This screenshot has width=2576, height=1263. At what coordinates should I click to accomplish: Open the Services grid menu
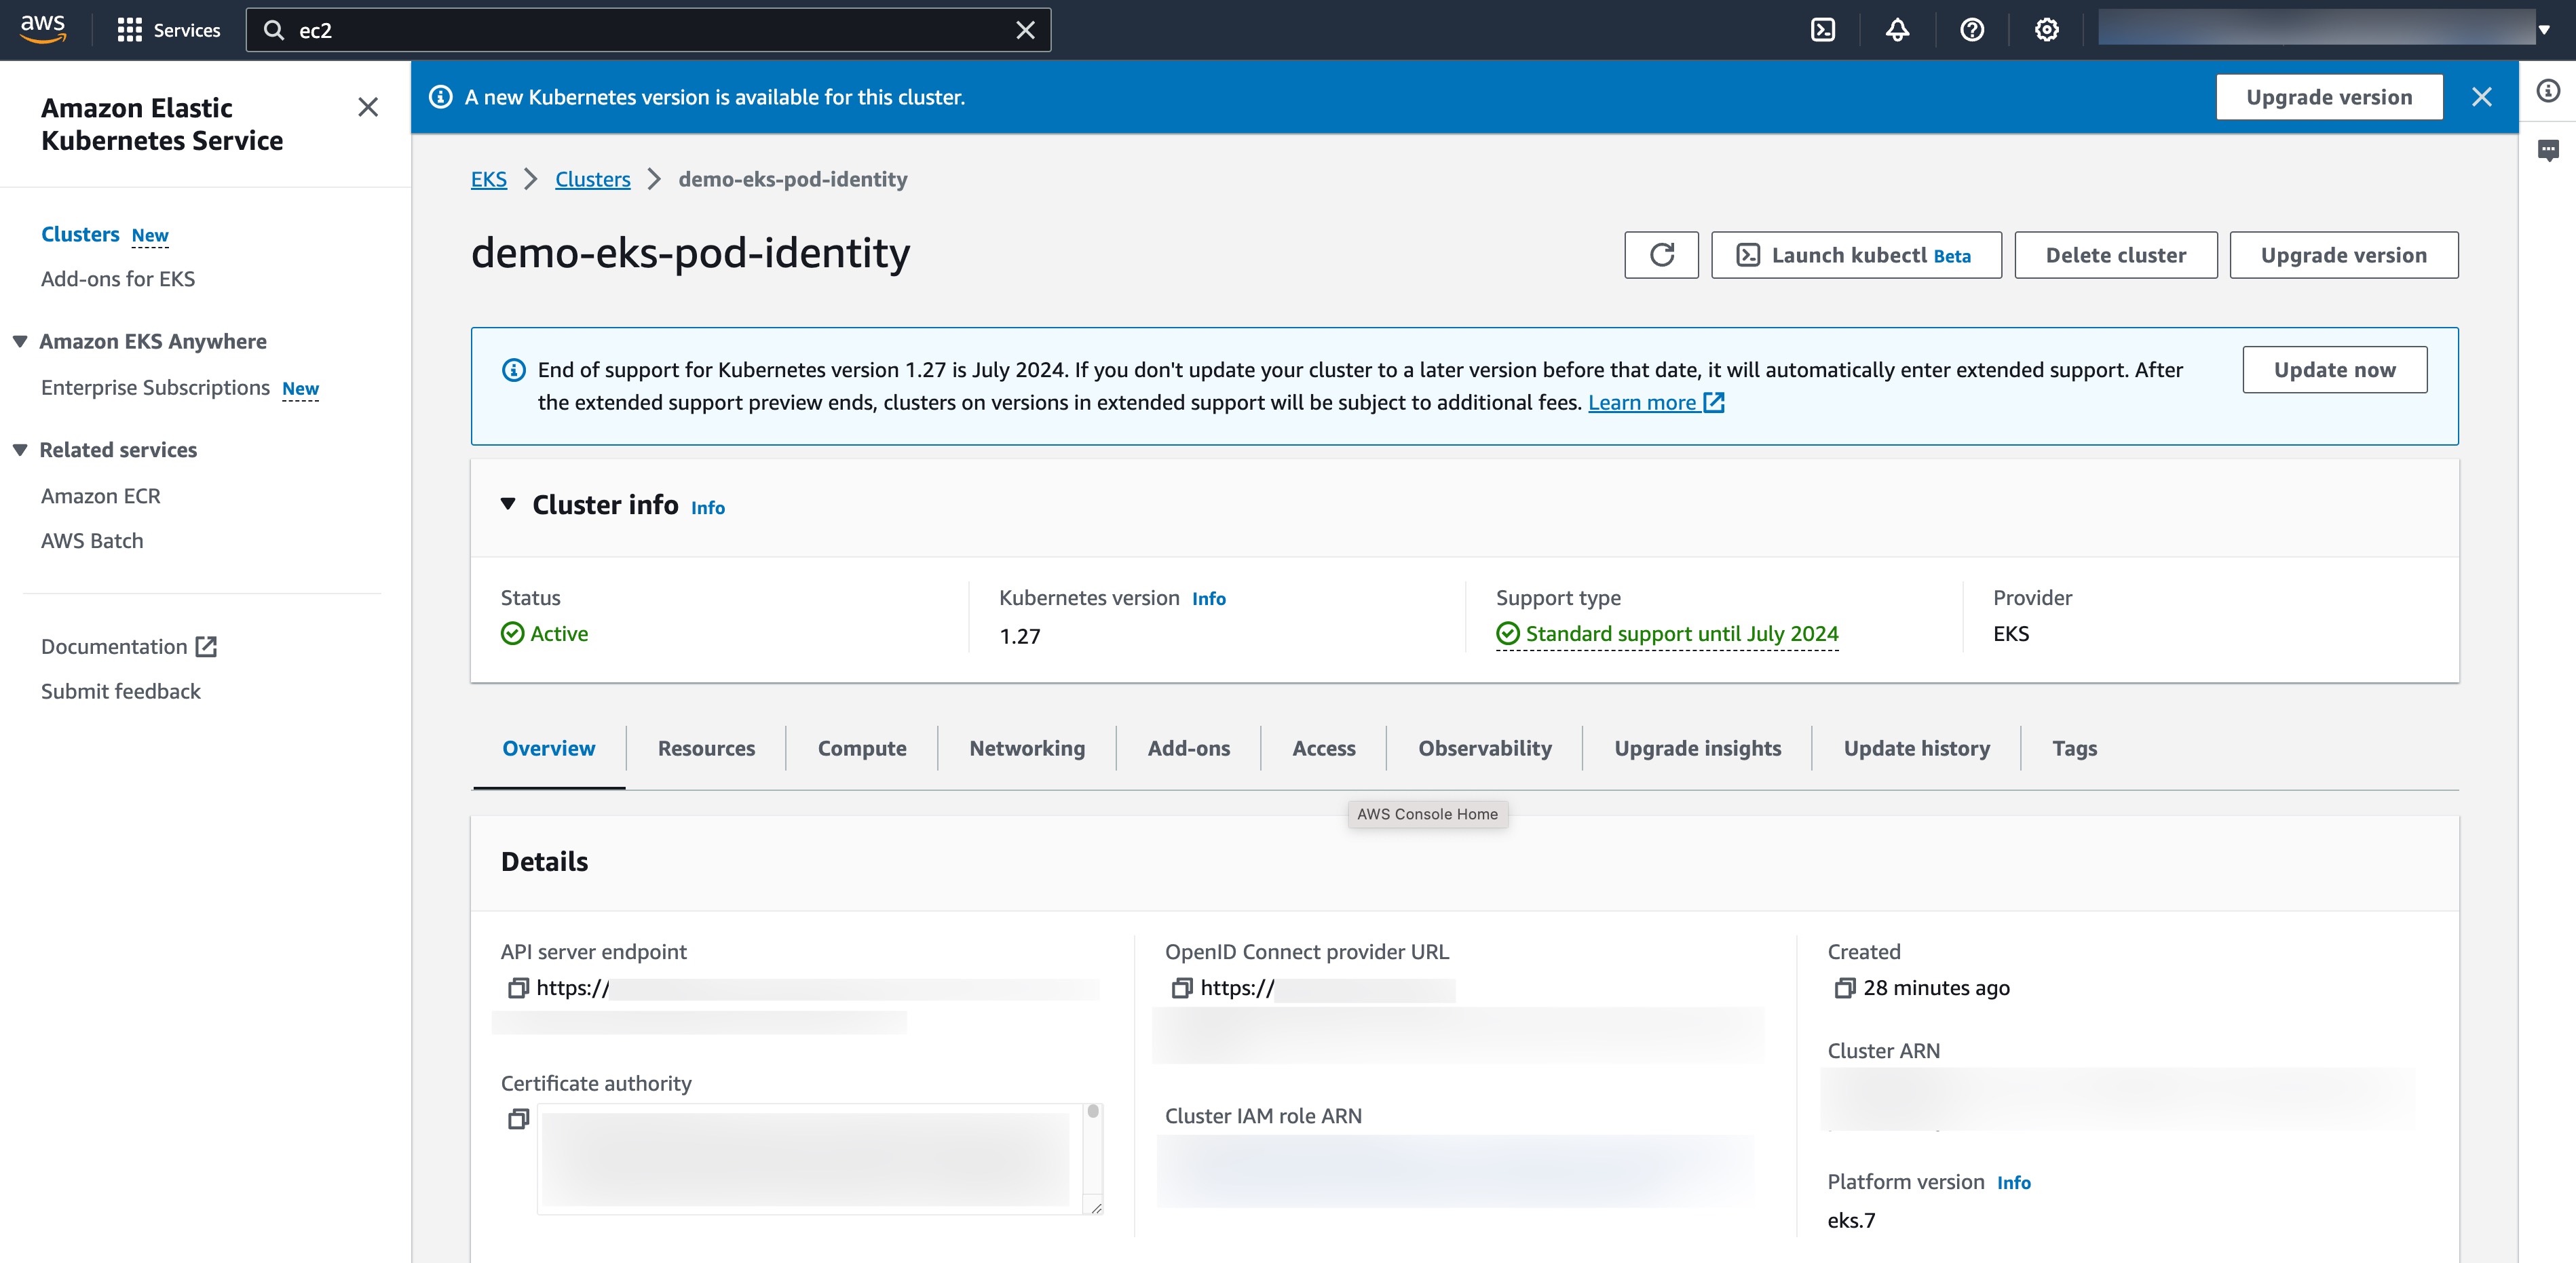168,30
